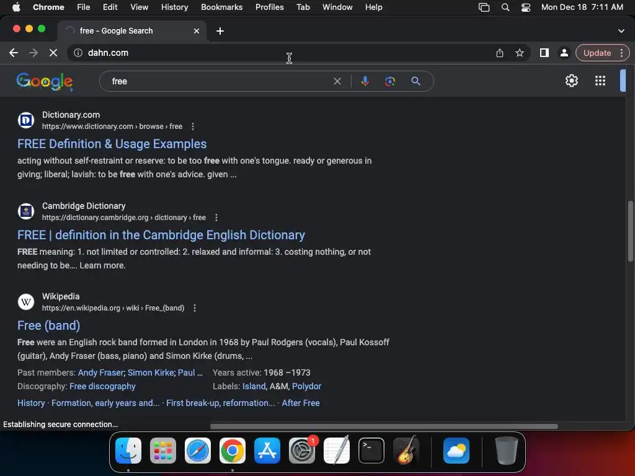Open Terminal from the Dock
Image resolution: width=635 pixels, height=476 pixels.
371,451
